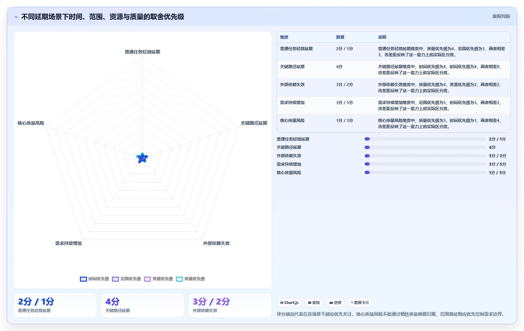The width and height of the screenshot is (524, 331).
Task: Click the 1分 / 3分 value beside progress bar
Action: (498, 173)
